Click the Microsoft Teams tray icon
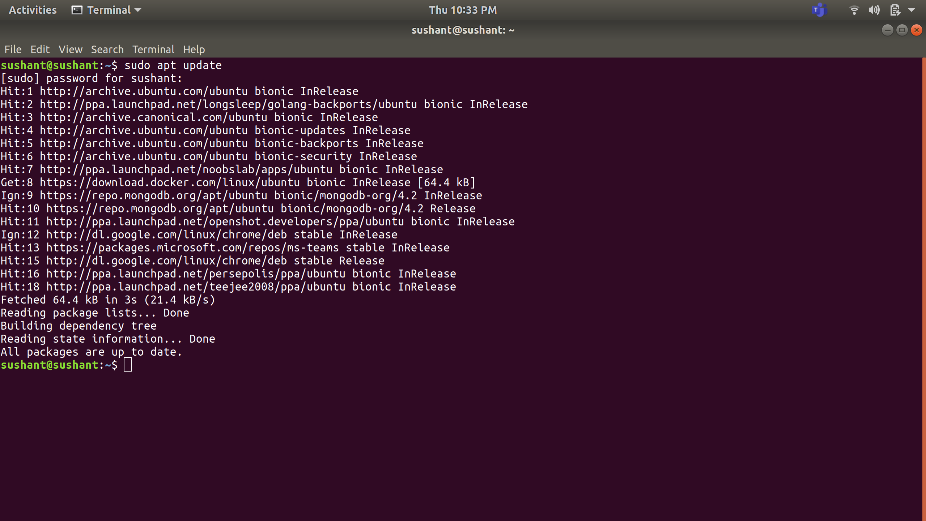 pyautogui.click(x=819, y=10)
